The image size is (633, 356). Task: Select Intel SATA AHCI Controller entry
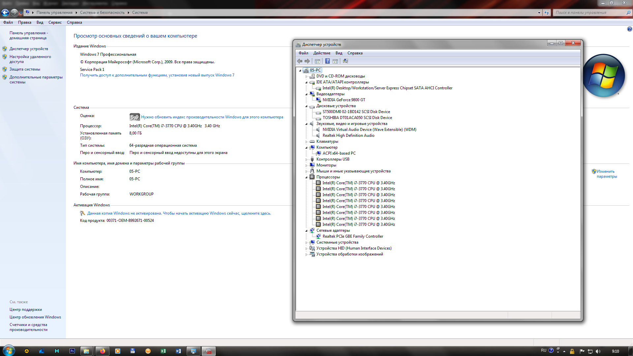[387, 88]
